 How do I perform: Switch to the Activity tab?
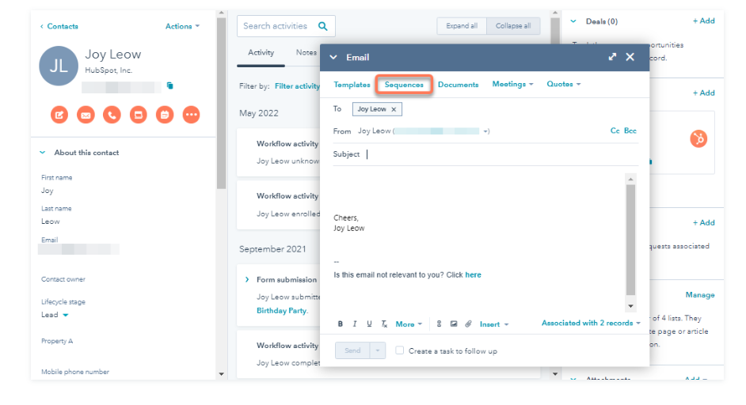[x=261, y=52]
